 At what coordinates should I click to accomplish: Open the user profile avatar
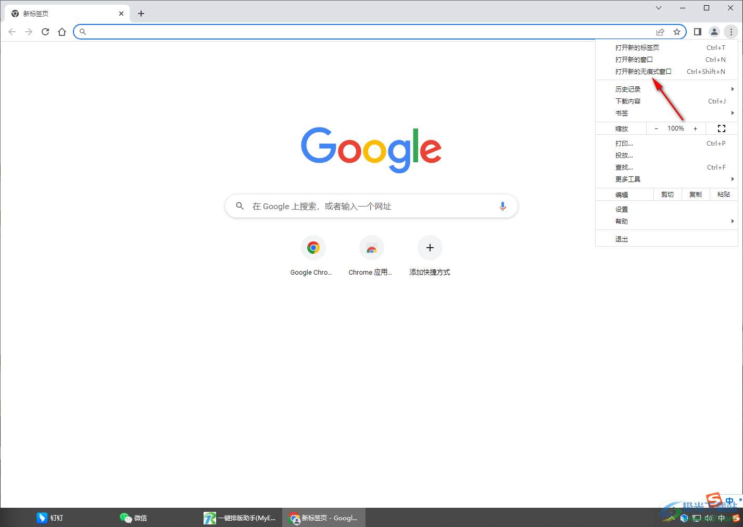click(714, 32)
